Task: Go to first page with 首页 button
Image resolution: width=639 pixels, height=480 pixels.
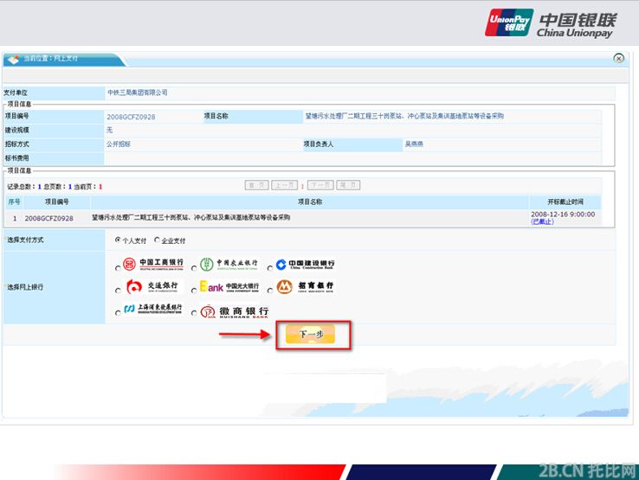Action: pos(256,185)
